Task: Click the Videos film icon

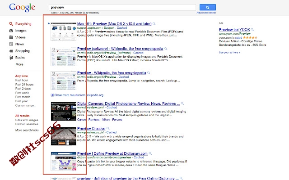Action: point(11,37)
